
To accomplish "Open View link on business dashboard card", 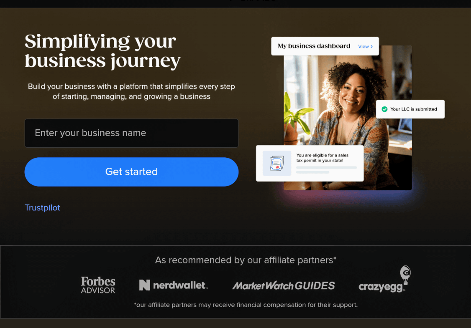I will [365, 46].
